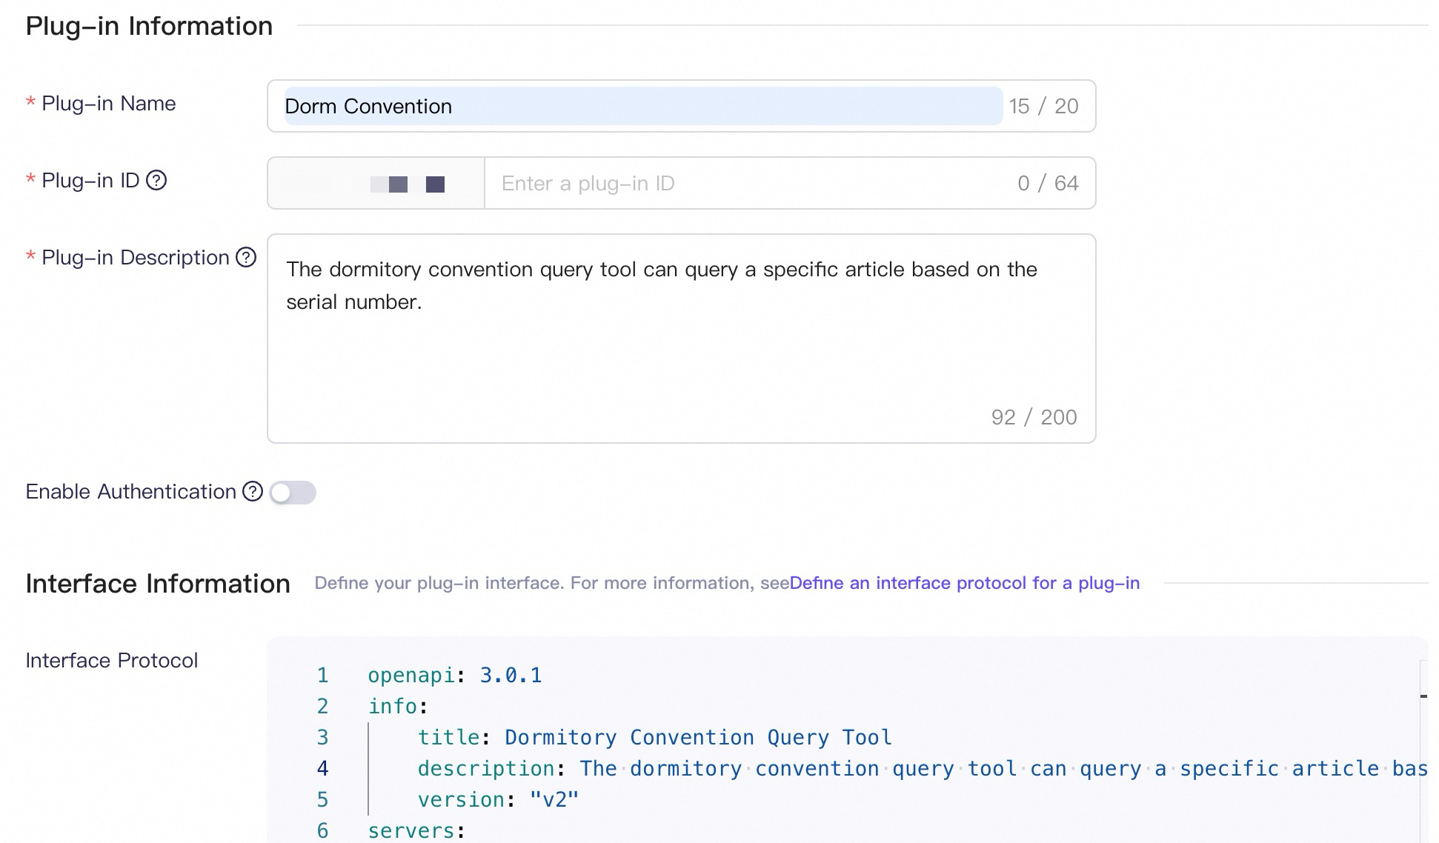Click the 'openapi: 3.0.1' code line
Screen dimensions: 1439x843
(455, 676)
